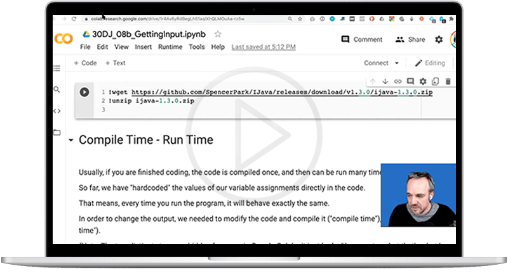This screenshot has width=508, height=273.
Task: Open the Tools menu
Action: point(197,47)
